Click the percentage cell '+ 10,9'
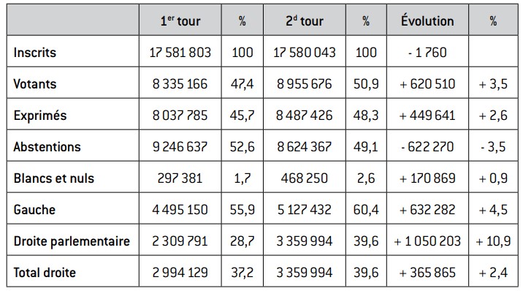The height and width of the screenshot is (291, 523). coord(493,241)
